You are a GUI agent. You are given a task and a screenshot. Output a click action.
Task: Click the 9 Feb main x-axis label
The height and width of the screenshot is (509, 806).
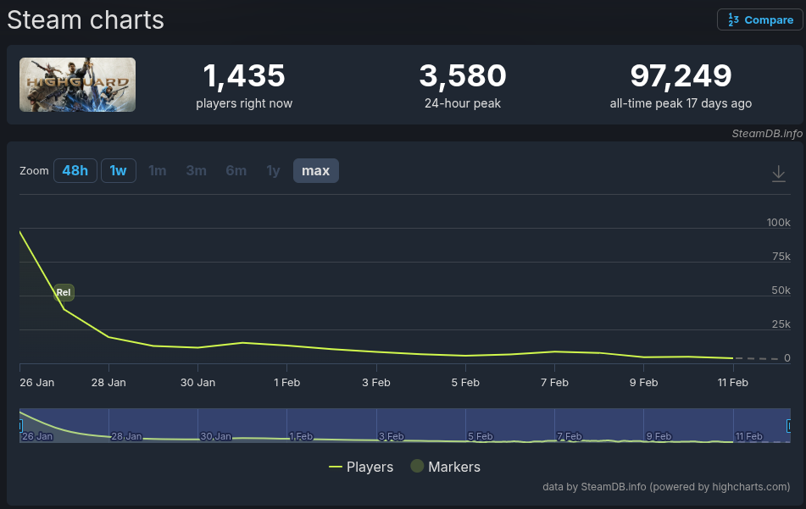tap(643, 383)
